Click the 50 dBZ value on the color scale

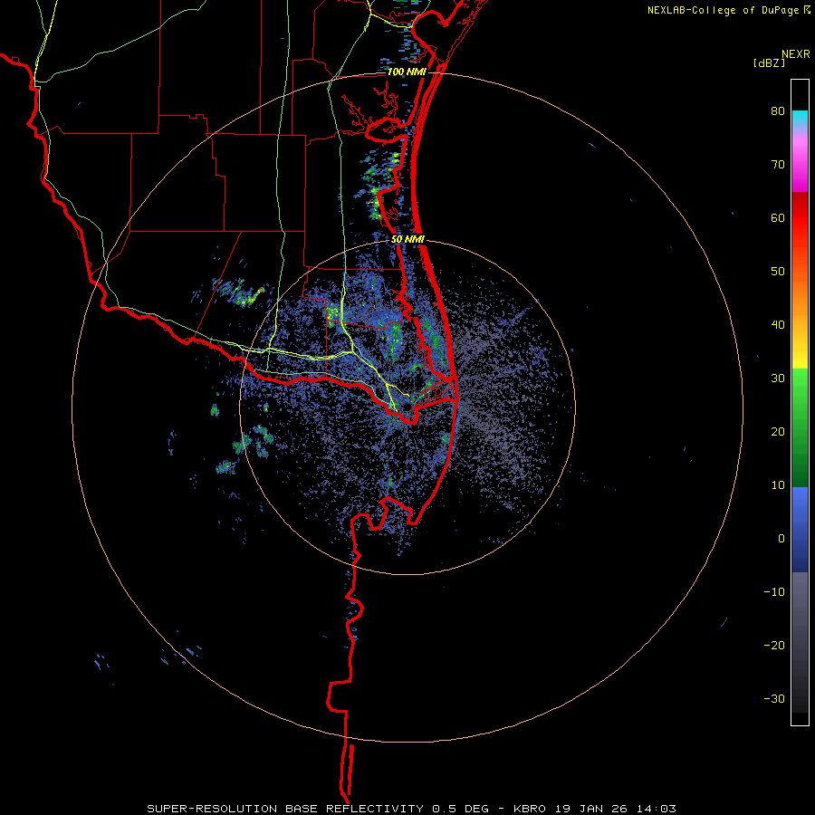click(778, 272)
